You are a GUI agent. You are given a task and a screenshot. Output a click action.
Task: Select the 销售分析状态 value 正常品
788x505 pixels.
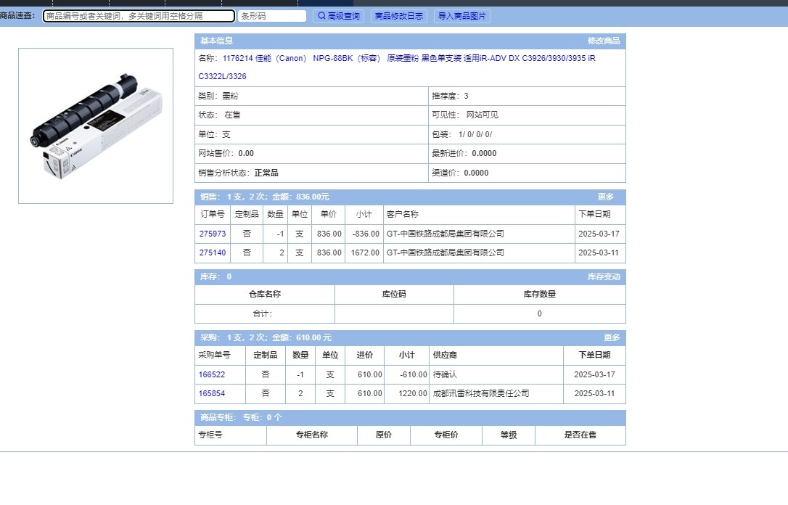click(266, 173)
